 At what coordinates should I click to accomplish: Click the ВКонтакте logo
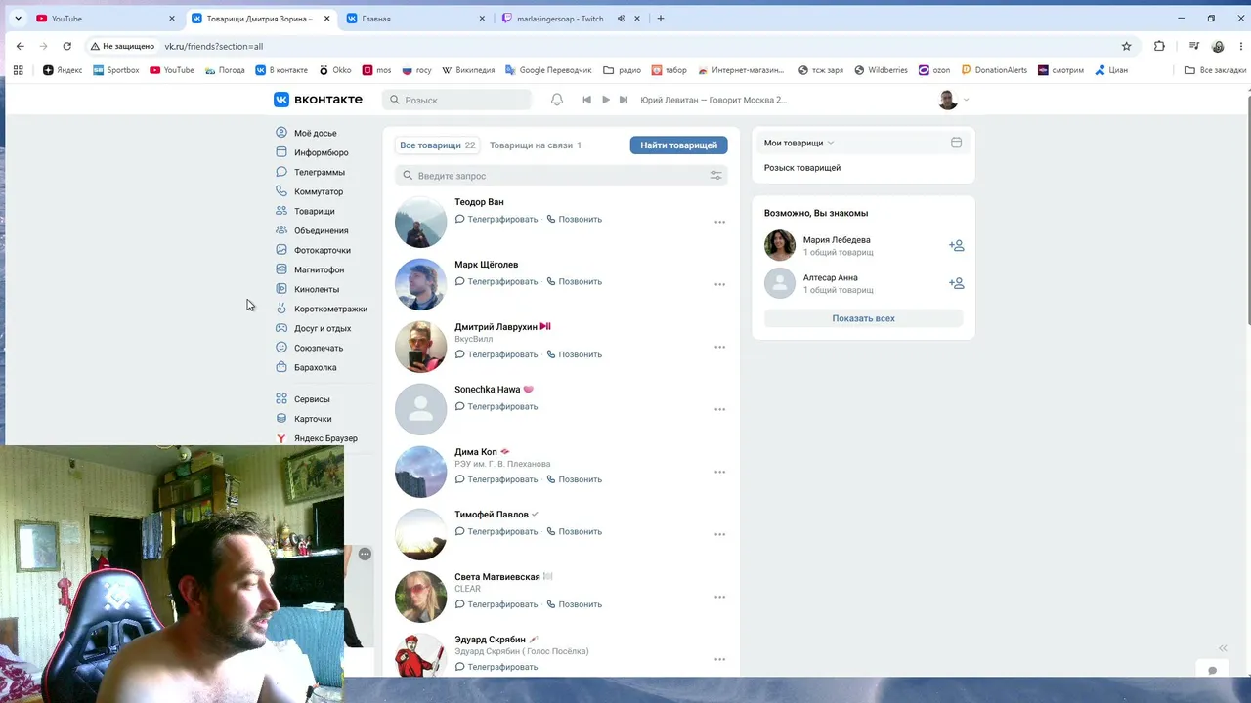[318, 100]
